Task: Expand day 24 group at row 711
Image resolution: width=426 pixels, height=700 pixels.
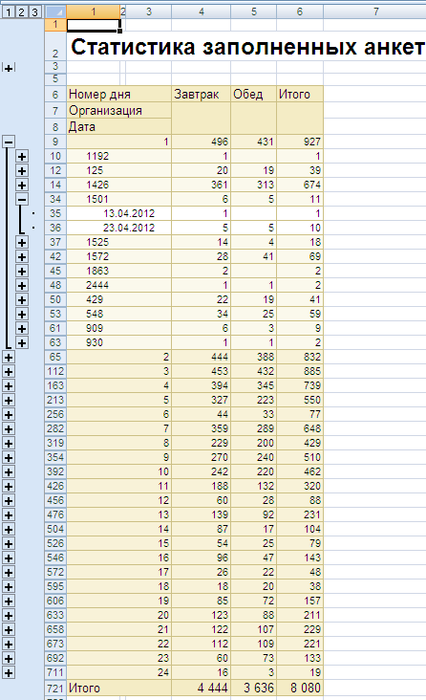Action: tap(9, 673)
